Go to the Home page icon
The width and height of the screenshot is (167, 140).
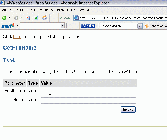pyautogui.click(x=44, y=18)
